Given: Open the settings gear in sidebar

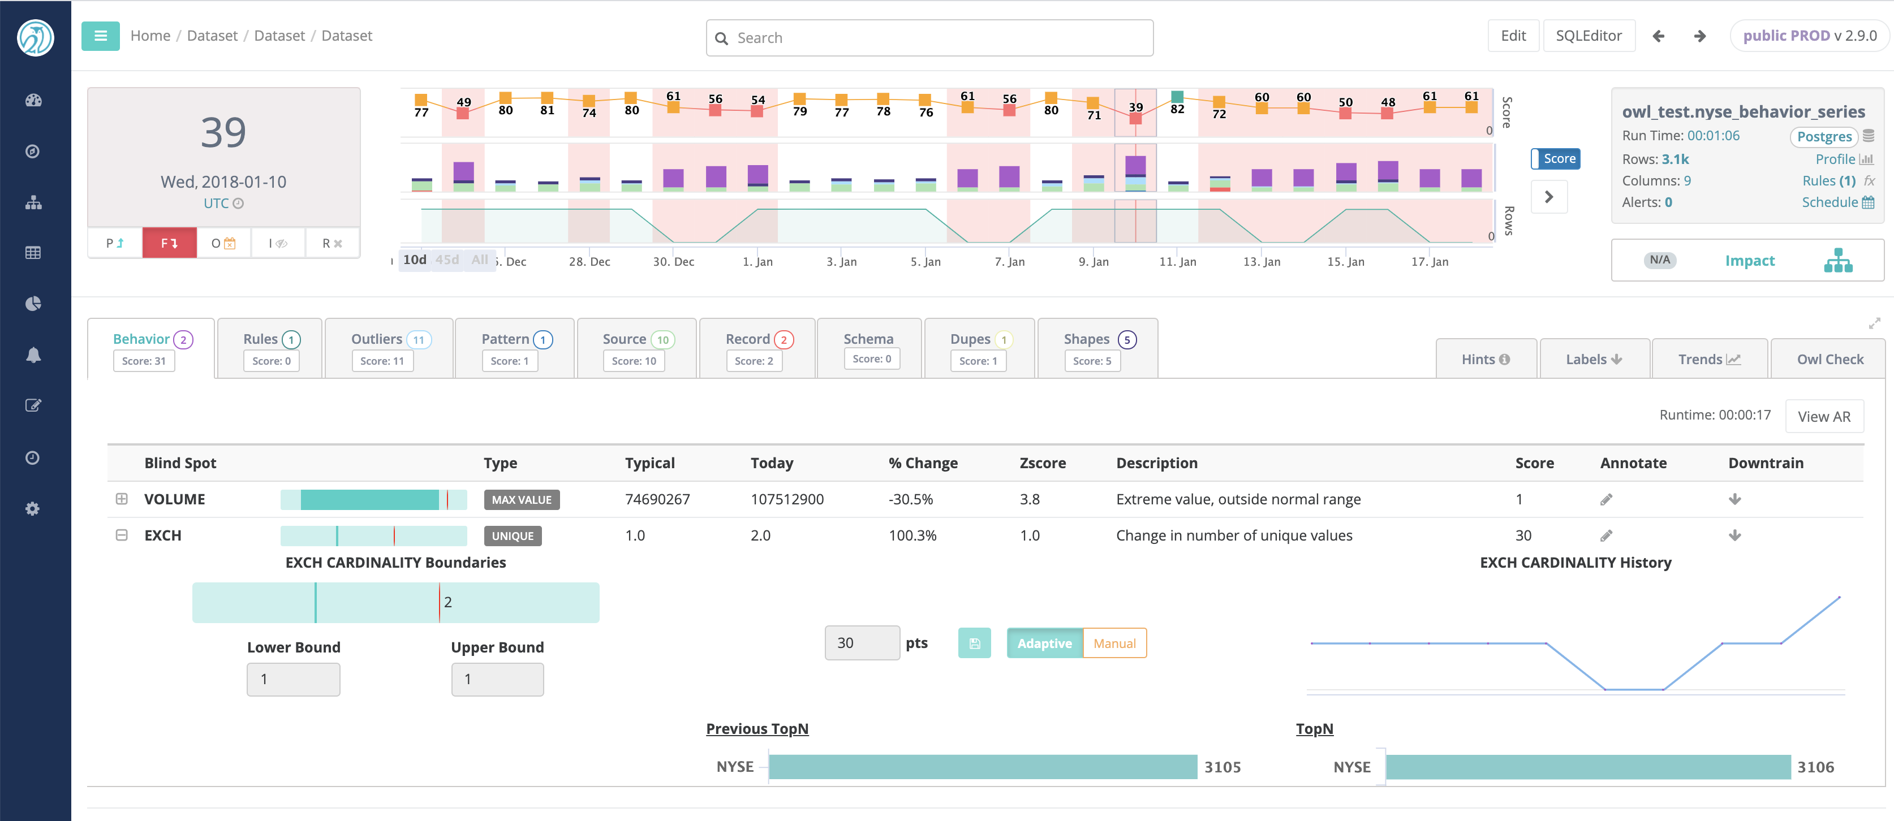Looking at the screenshot, I should click(33, 509).
